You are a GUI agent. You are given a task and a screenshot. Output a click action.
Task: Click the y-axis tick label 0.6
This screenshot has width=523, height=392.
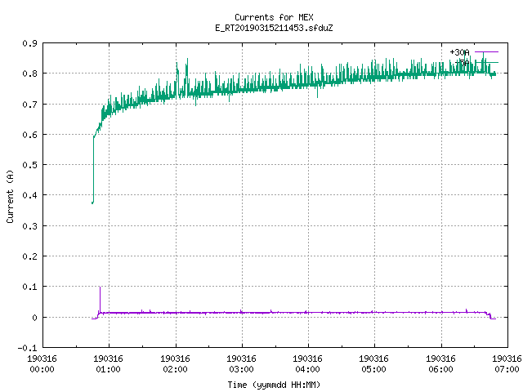(x=29, y=135)
